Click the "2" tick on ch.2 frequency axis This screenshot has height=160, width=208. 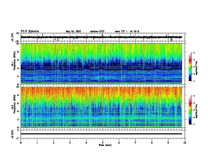coord(18,119)
